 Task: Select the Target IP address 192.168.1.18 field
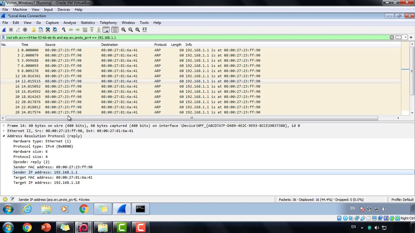(x=46, y=183)
